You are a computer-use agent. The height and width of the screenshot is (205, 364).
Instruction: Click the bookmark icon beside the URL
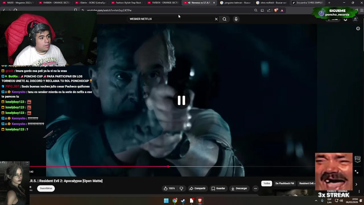tap(75, 10)
